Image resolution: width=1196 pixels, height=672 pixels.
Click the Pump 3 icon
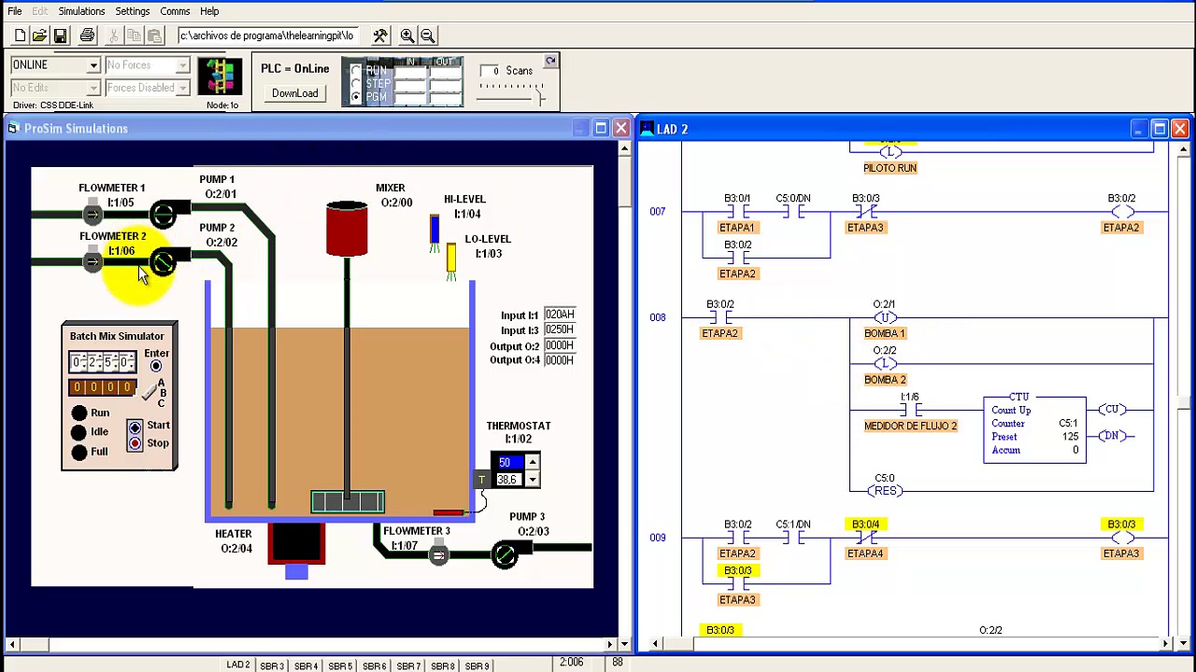coord(505,556)
